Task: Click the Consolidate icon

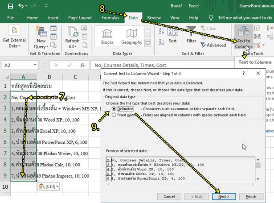Action: (x=270, y=28)
